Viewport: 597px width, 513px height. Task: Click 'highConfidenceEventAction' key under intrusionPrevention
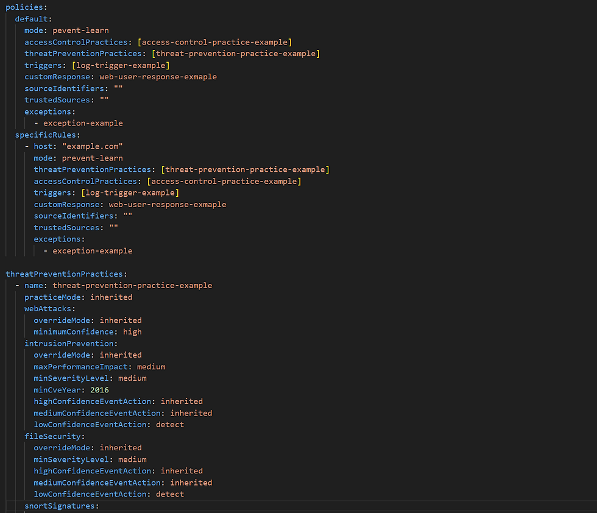coord(93,402)
